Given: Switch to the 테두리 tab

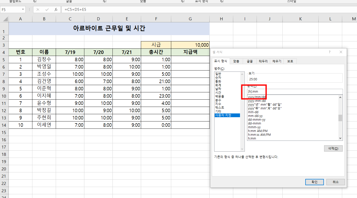Looking at the screenshot, I should (x=263, y=61).
